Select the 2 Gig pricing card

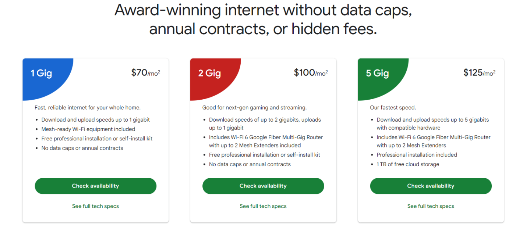click(263, 140)
